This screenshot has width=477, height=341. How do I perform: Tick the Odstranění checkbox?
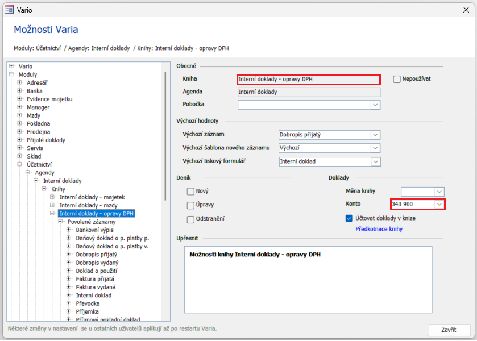coord(190,219)
